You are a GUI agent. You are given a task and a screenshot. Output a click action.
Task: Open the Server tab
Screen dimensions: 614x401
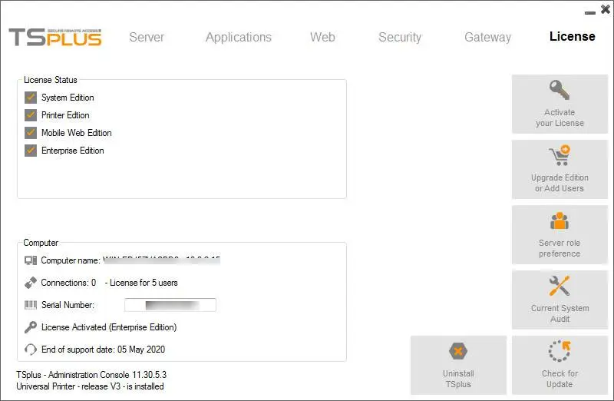(147, 37)
